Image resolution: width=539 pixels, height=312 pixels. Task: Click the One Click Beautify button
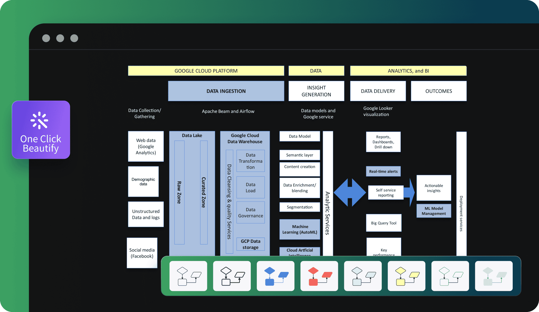(41, 130)
